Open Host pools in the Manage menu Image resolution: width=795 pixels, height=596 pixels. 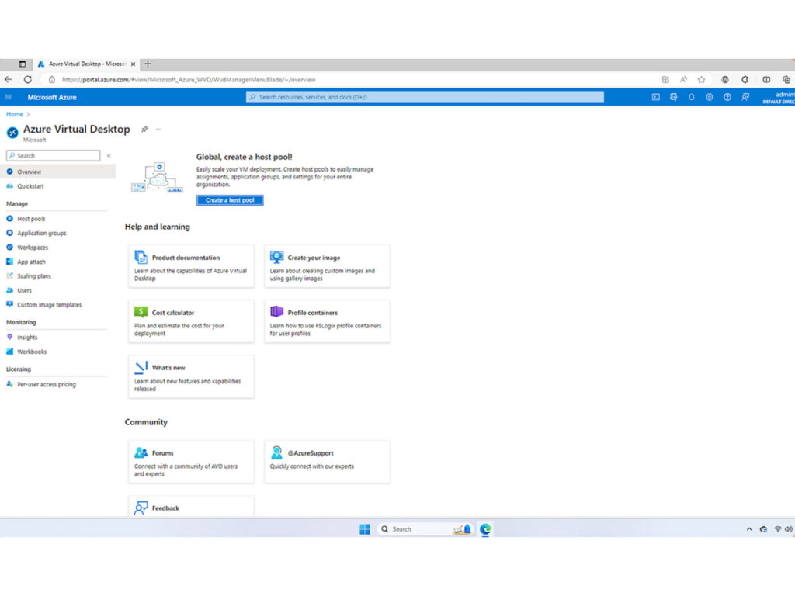[x=31, y=219]
